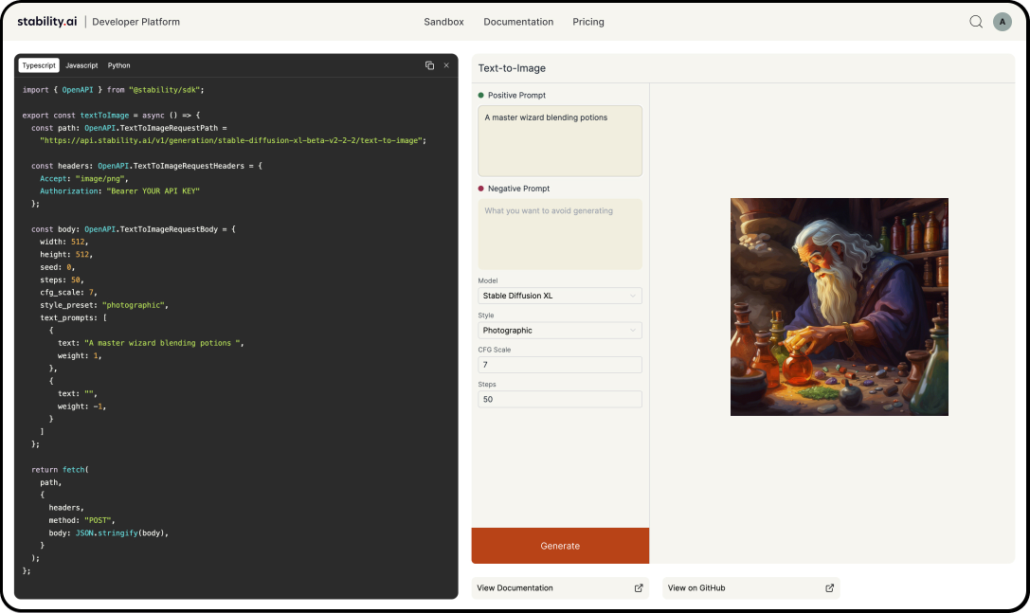Open the Pricing page

pyautogui.click(x=587, y=22)
